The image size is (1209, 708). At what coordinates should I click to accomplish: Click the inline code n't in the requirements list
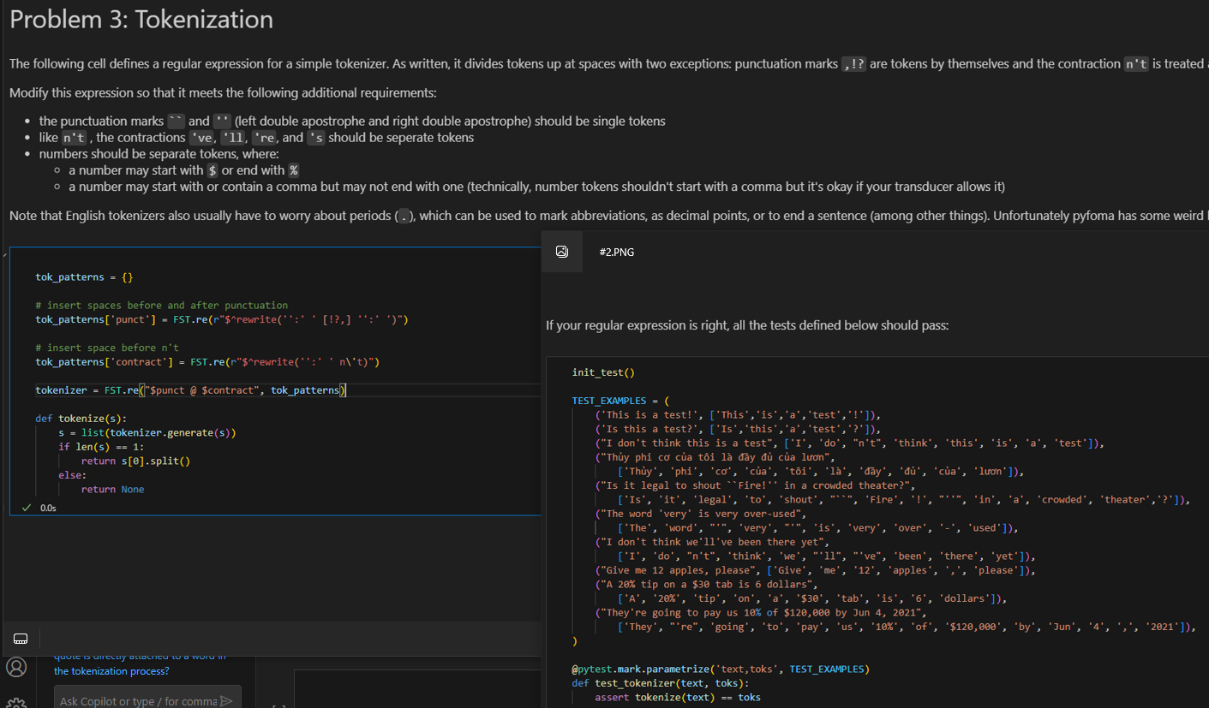pos(74,137)
